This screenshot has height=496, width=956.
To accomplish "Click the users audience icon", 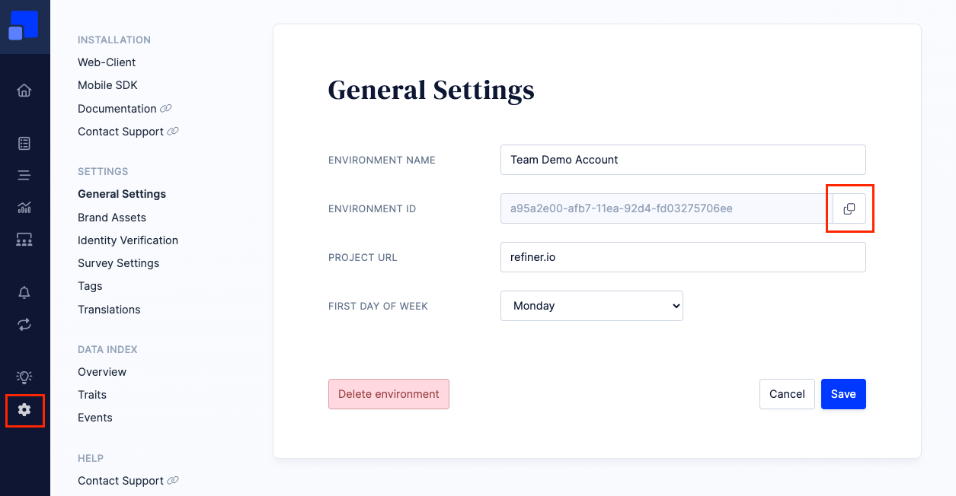I will [24, 240].
